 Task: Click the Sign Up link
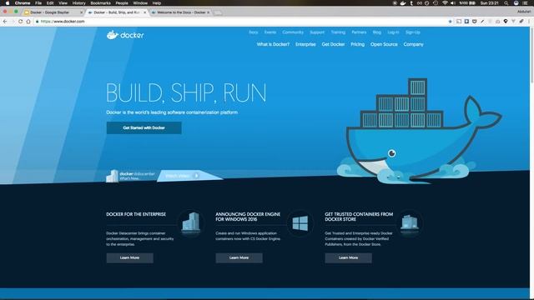coord(413,32)
